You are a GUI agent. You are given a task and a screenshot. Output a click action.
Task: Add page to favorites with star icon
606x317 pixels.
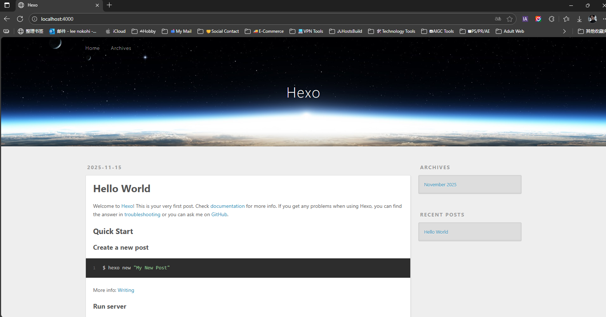pos(510,19)
